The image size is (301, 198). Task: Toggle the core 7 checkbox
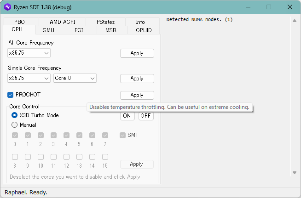[105, 136]
